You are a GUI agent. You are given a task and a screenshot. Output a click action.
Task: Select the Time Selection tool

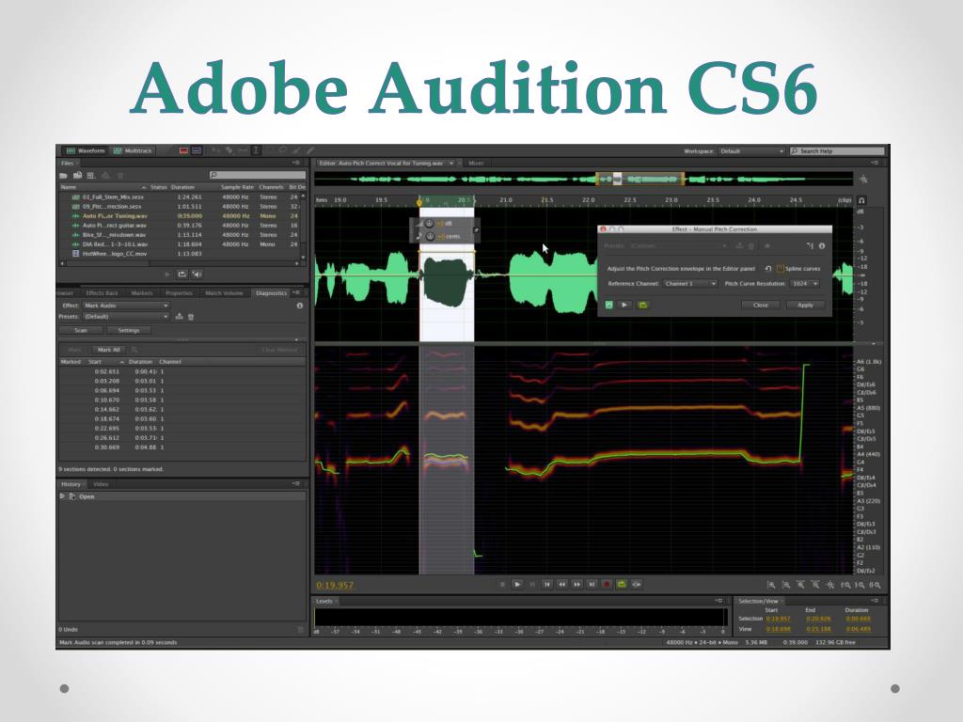click(x=256, y=150)
